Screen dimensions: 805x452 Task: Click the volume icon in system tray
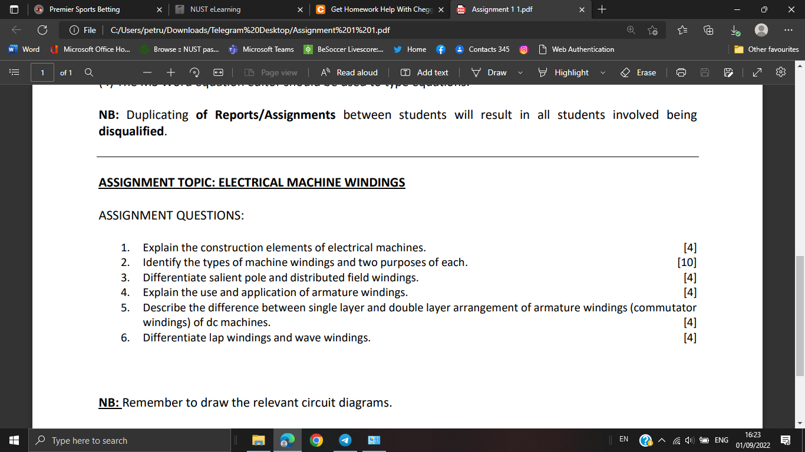coord(689,440)
